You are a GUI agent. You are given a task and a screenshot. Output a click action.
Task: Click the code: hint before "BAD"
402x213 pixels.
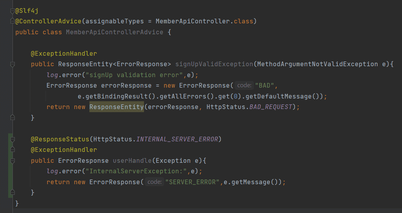point(244,85)
